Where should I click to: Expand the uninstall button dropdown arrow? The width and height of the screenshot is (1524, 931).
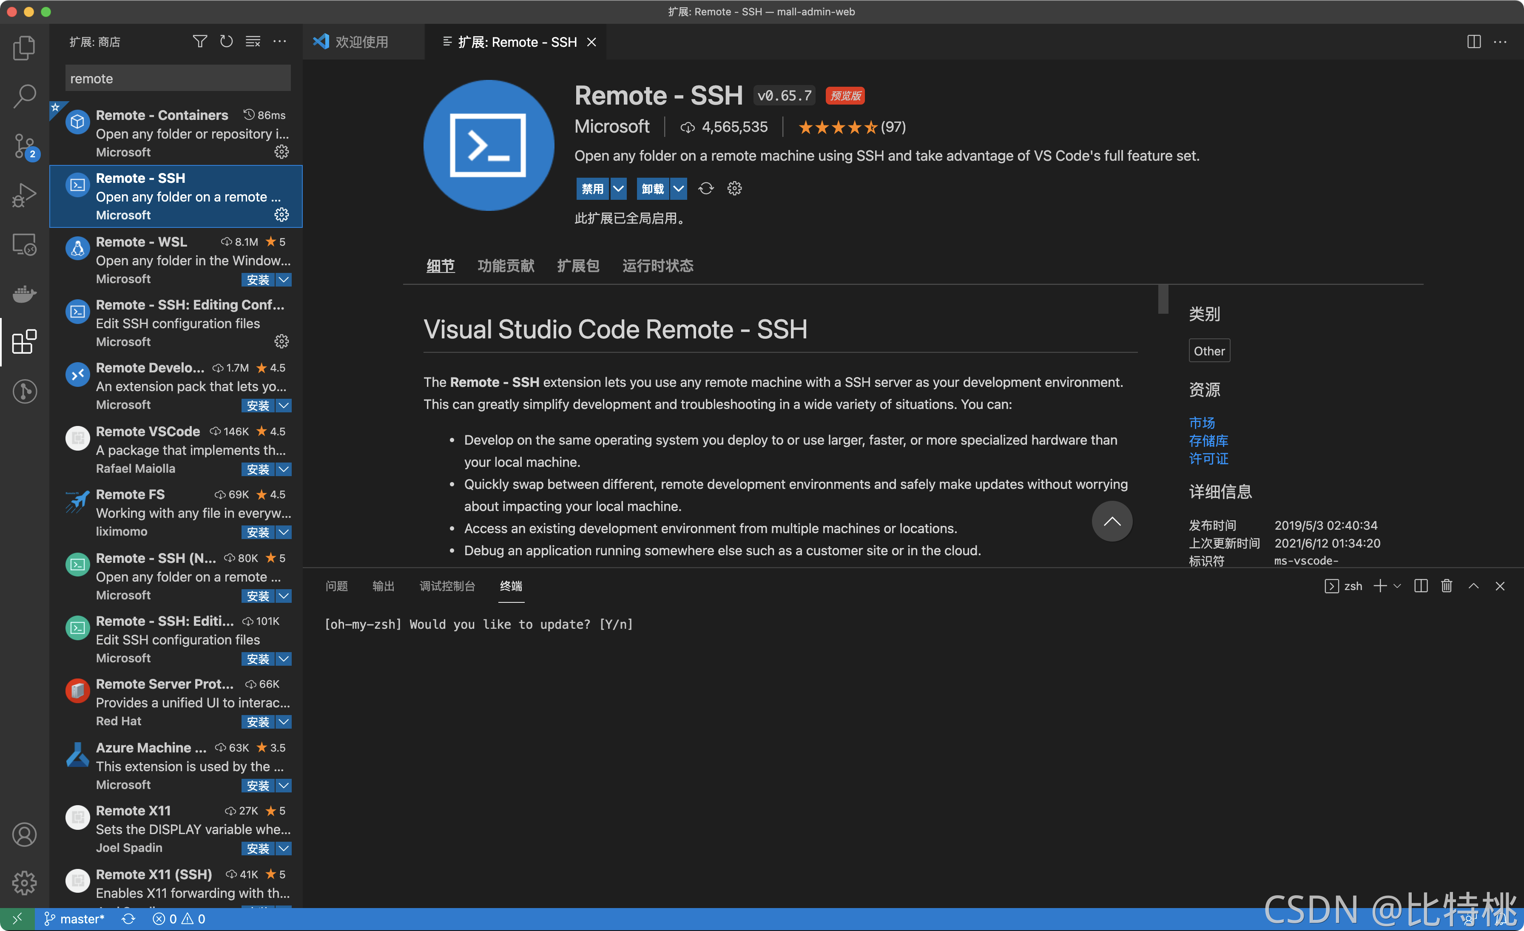[x=679, y=189]
